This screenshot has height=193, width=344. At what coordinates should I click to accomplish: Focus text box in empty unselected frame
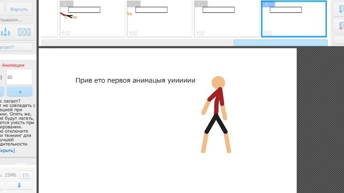coord(219,10)
